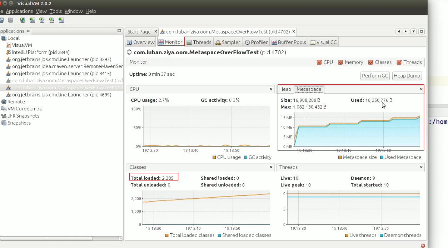Screen dimensions: 448x248
Task: Click the Java icon for RemoteMavenServer entry
Action: click(x=9, y=66)
